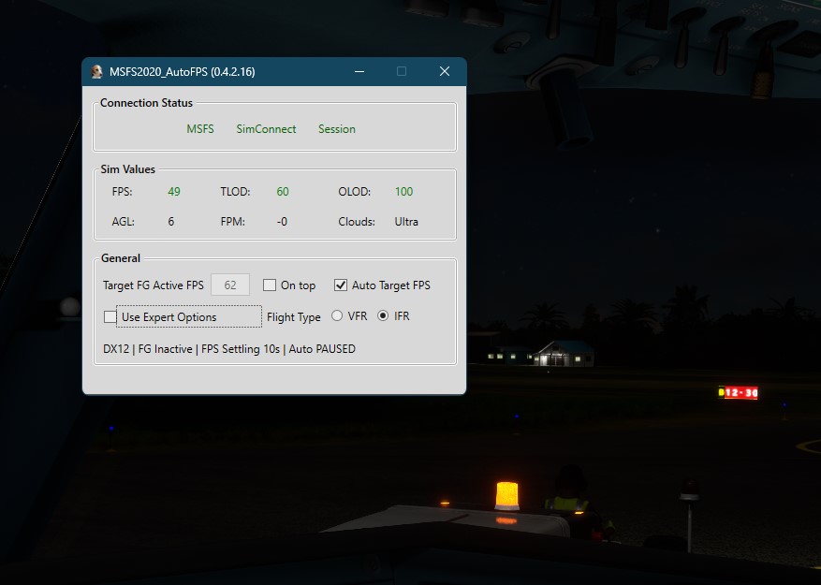
Task: Click the orange beacon light in sim
Action: 506,495
